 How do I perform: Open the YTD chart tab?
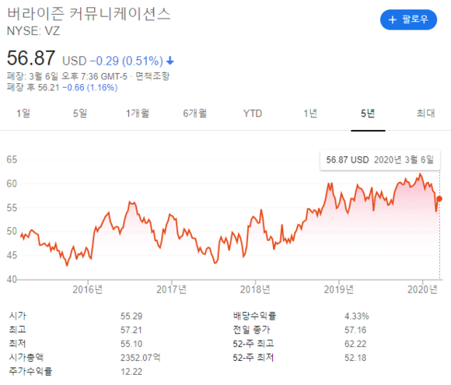(x=253, y=114)
